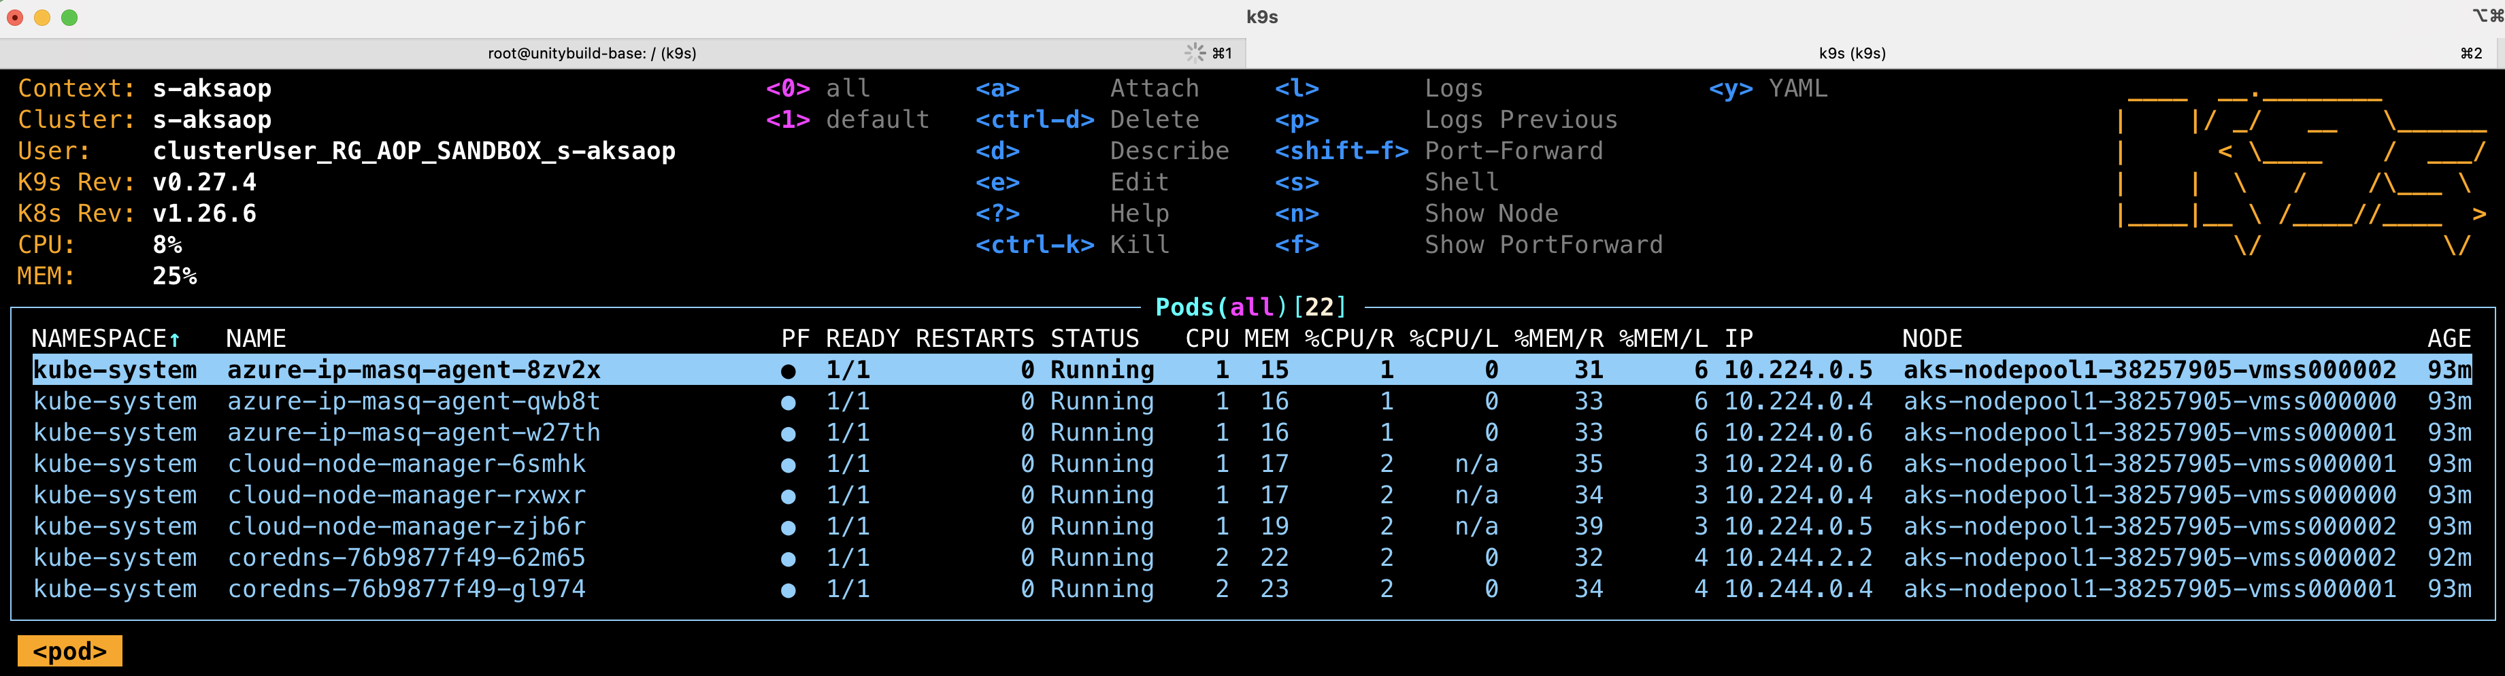The image size is (2505, 676).
Task: Click the Pods(all)[22] table title
Action: pos(1252,307)
